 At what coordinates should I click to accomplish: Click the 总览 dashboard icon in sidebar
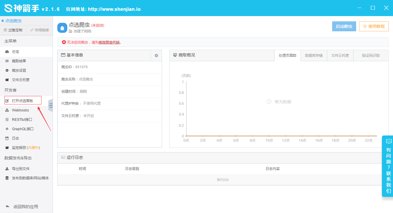(x=7, y=52)
